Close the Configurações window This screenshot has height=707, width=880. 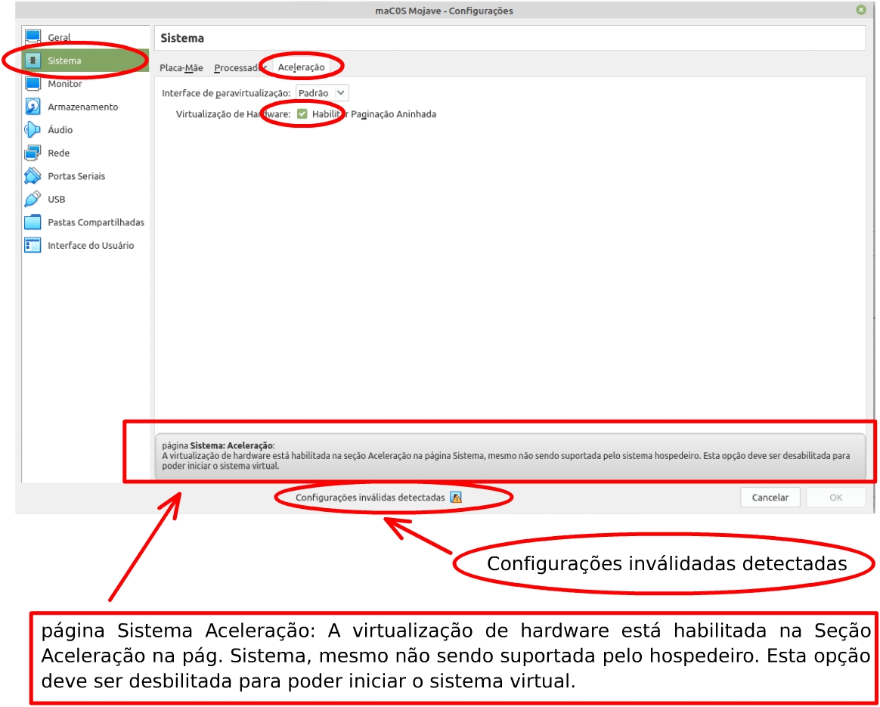[x=860, y=10]
